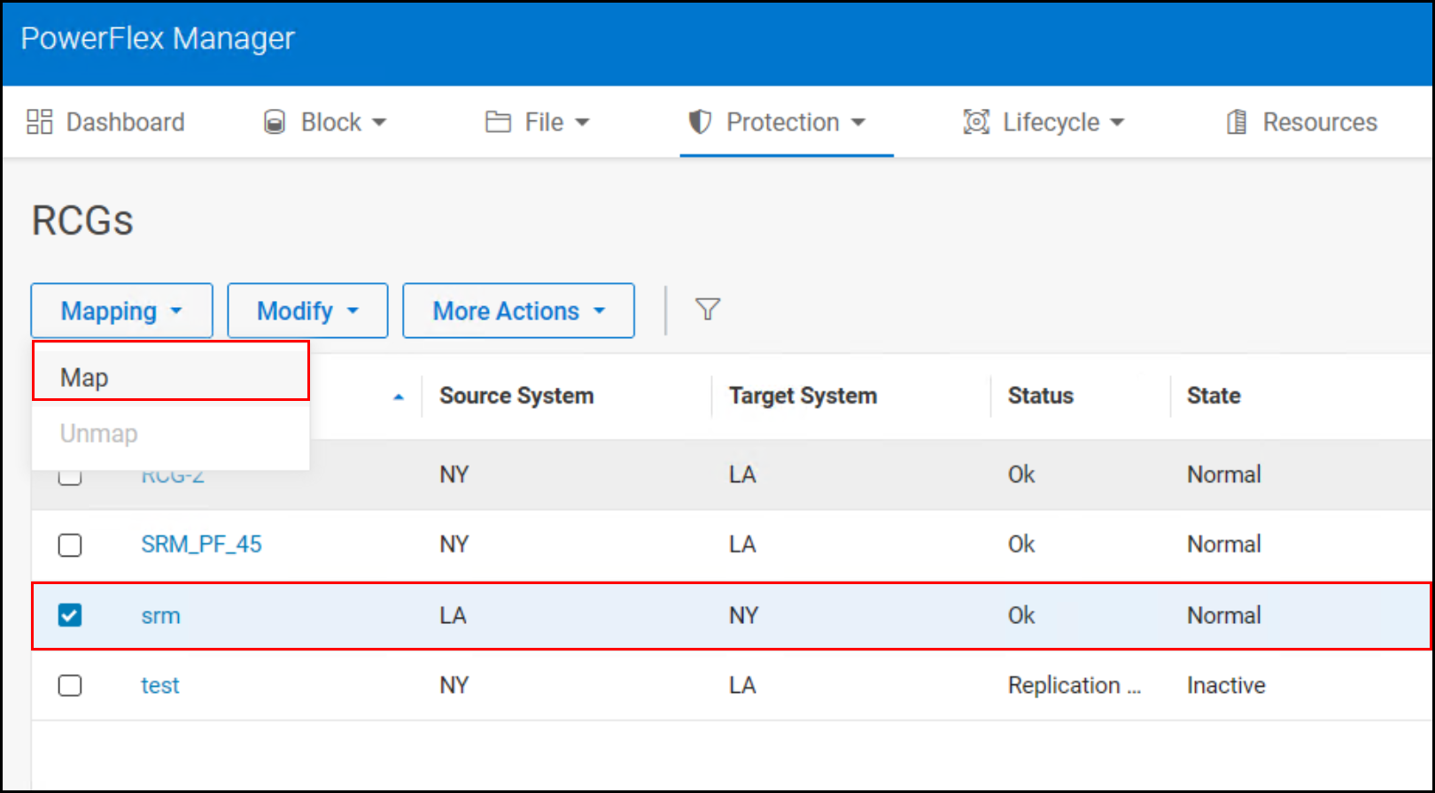Click the sort ascending arrow in name column
The width and height of the screenshot is (1435, 793).
399,397
